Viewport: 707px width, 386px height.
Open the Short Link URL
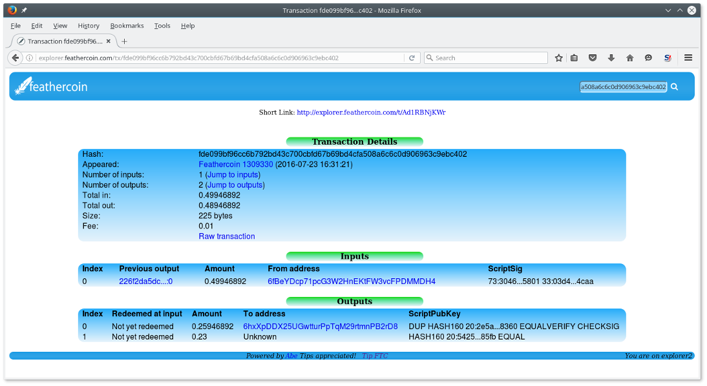point(371,112)
